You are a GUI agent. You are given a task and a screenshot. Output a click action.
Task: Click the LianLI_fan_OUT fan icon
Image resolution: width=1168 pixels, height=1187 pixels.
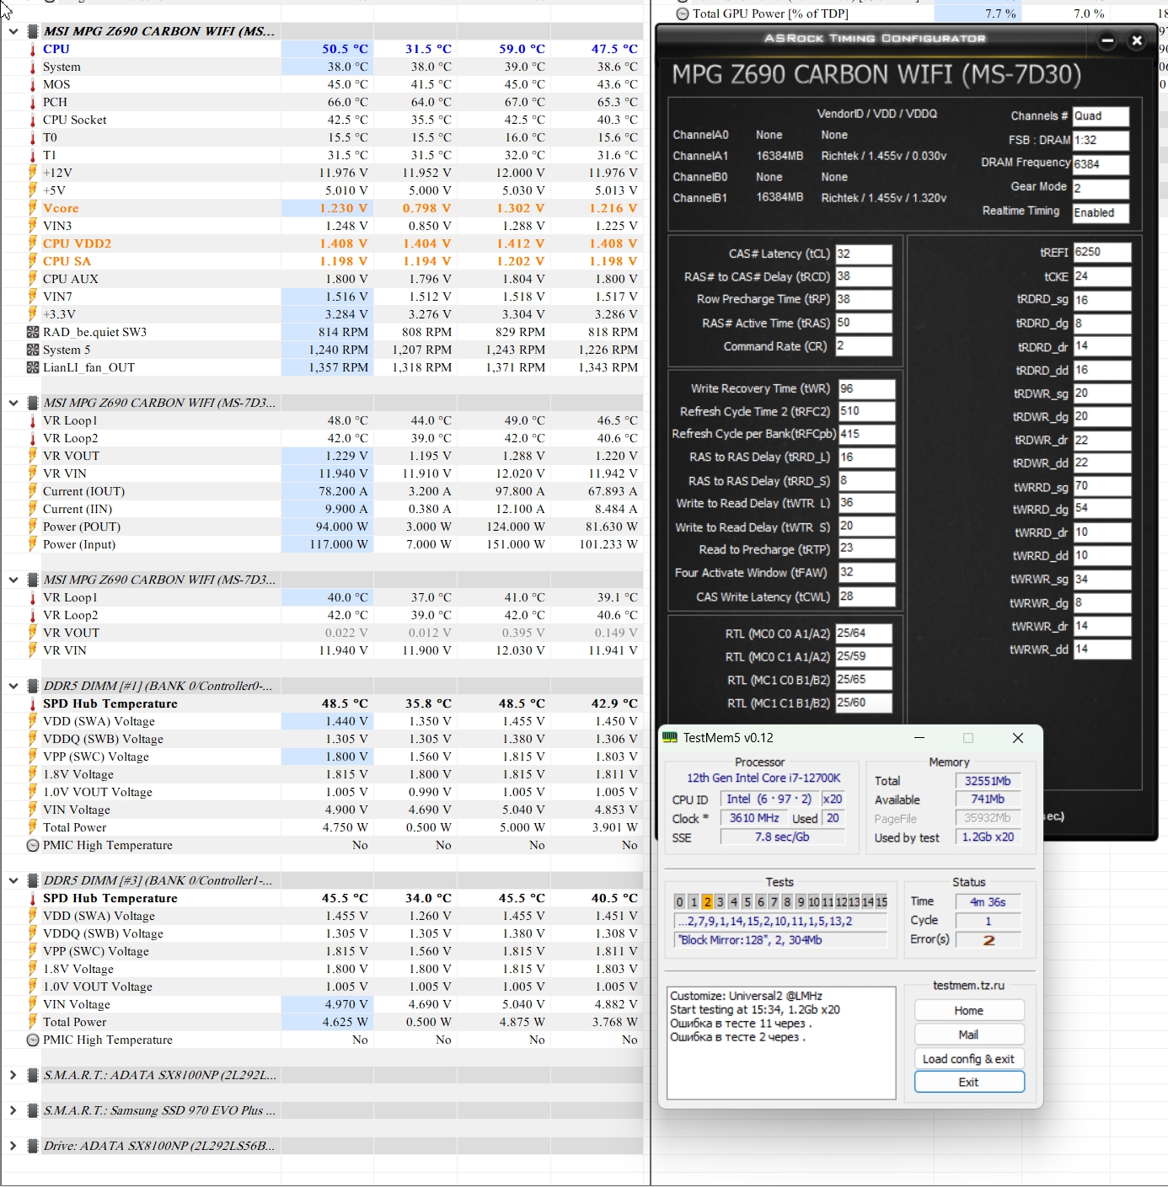tap(33, 367)
